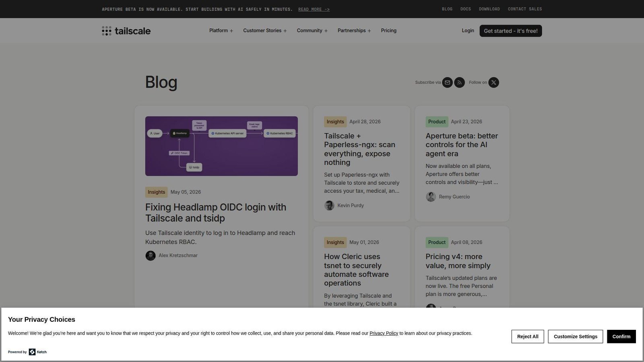644x362 pixels.
Task: Open the Download link in top bar
Action: click(x=489, y=9)
